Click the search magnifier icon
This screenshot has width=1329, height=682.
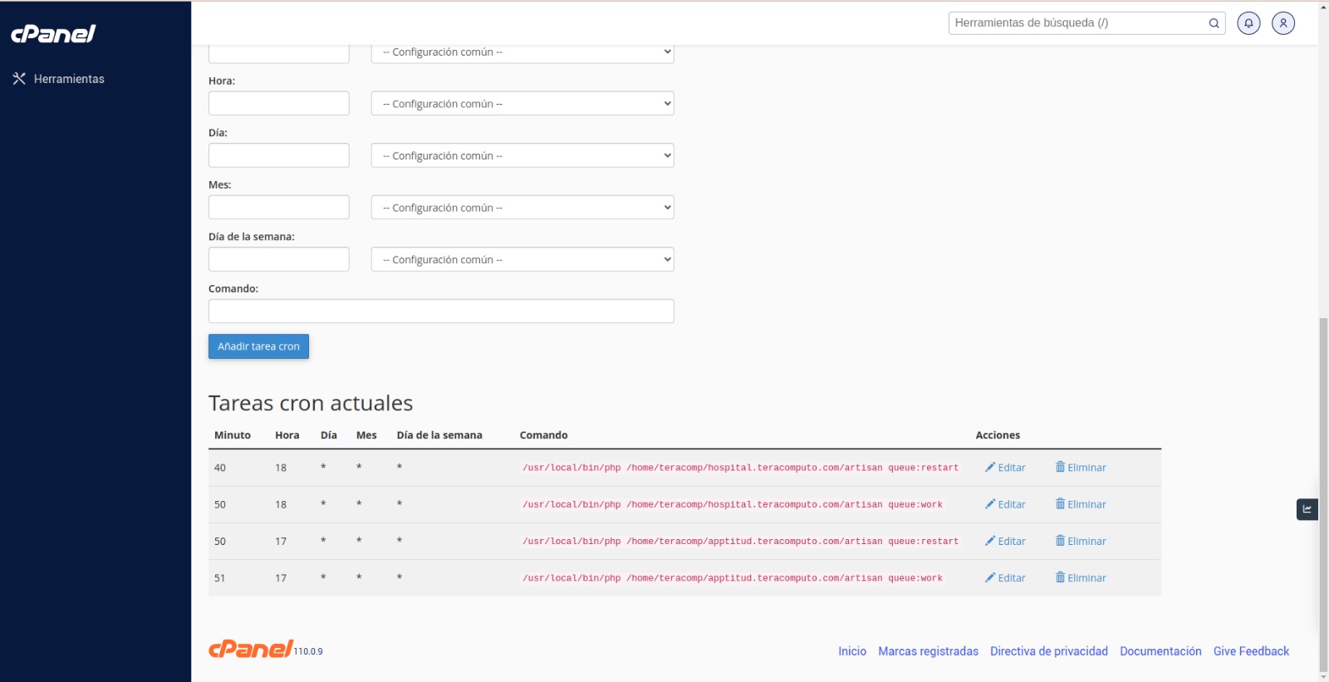click(1214, 23)
